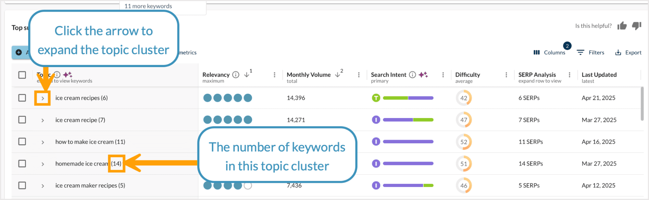The width and height of the screenshot is (649, 200).
Task: Open SERP Analysis column three-dot menu
Action: (569, 75)
